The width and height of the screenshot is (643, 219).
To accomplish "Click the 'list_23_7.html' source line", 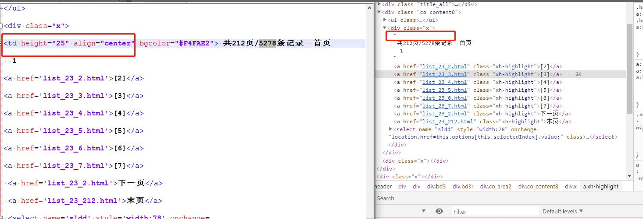I will click(x=74, y=166).
